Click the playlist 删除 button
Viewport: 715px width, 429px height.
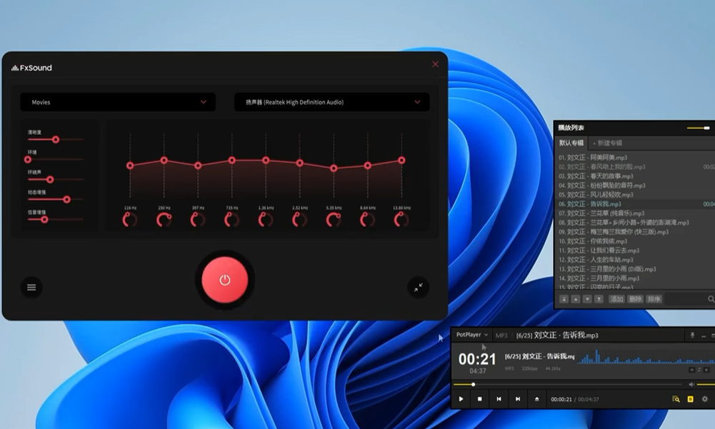tap(635, 299)
